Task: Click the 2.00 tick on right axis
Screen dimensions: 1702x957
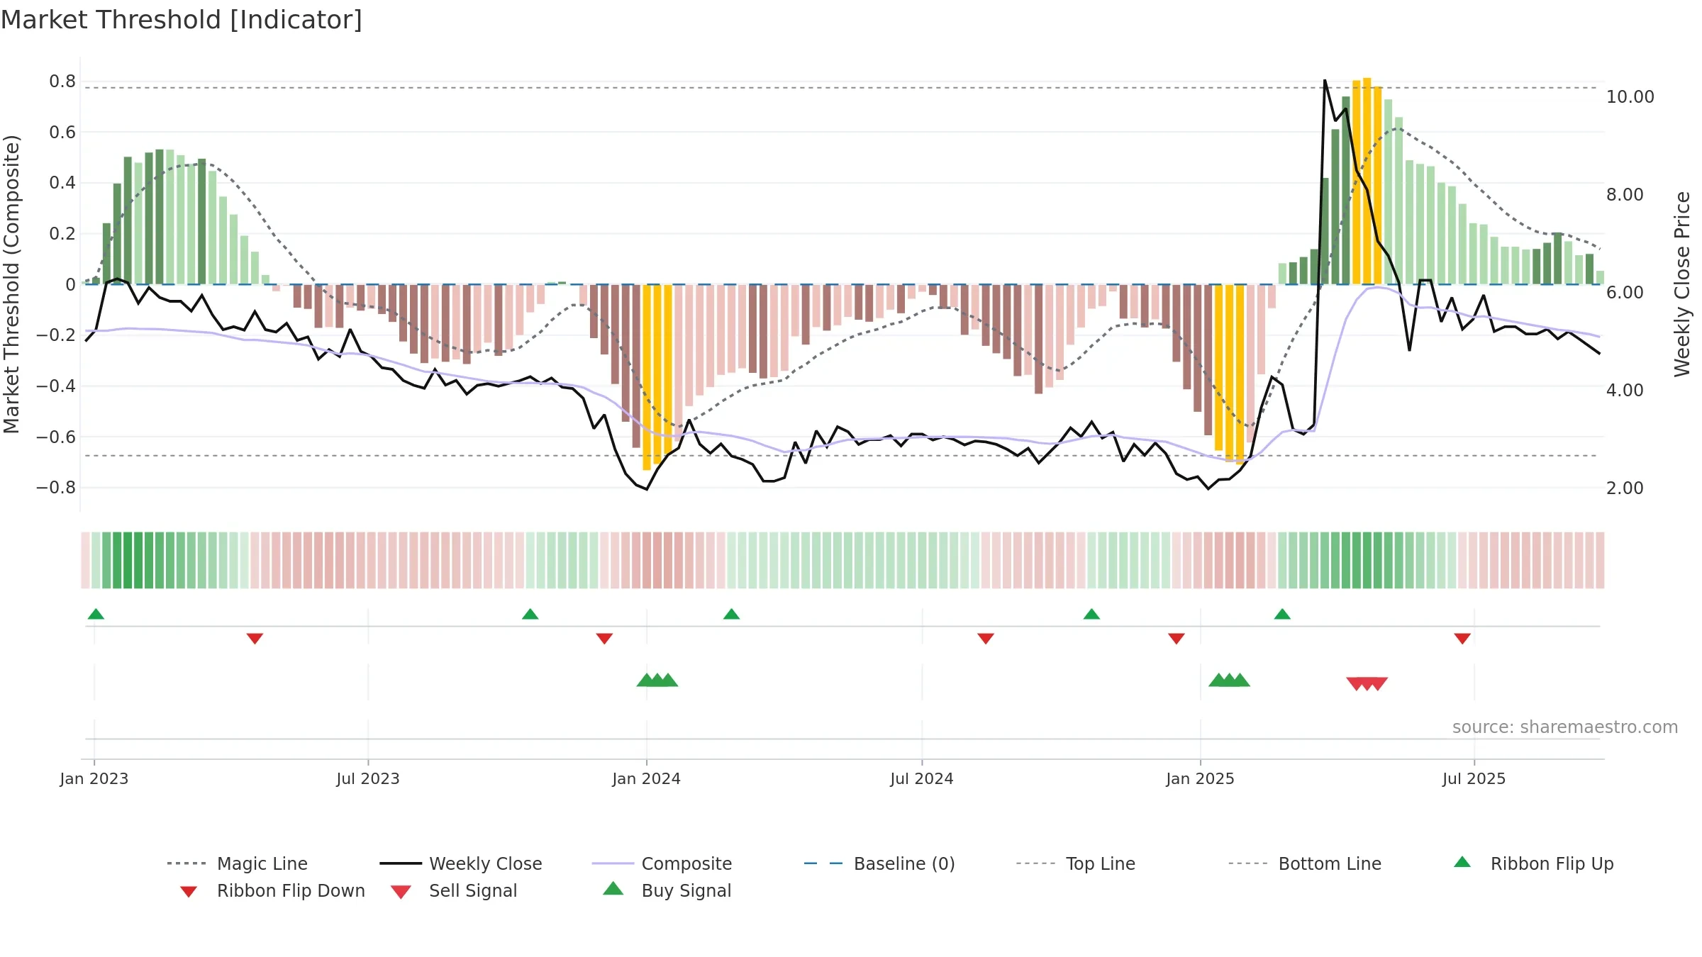Action: tap(1625, 488)
